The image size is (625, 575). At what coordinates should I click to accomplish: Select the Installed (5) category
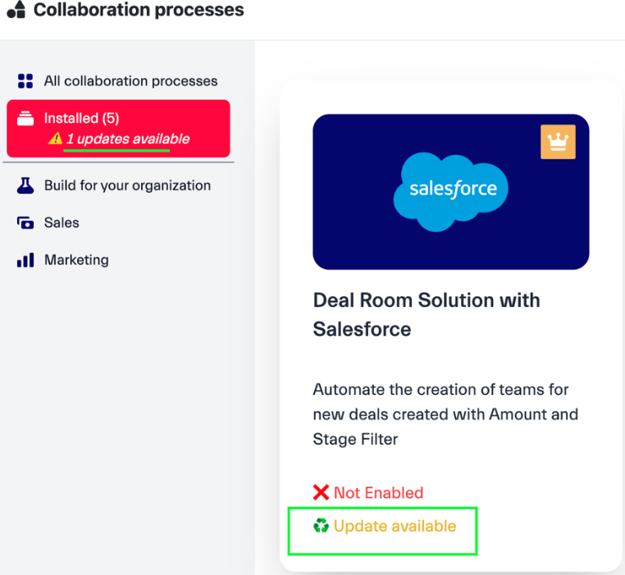tap(81, 119)
